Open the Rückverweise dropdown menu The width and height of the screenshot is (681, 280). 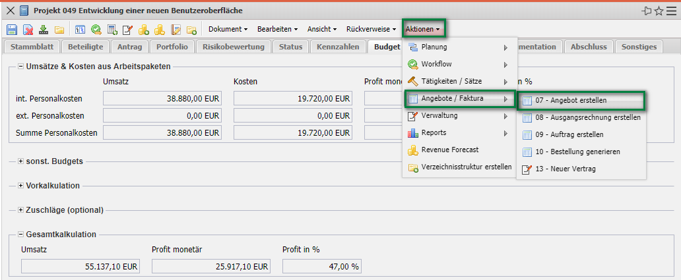[372, 29]
